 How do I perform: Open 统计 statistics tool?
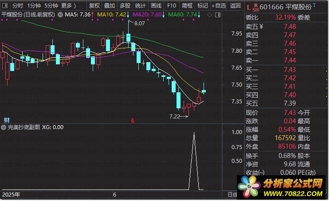pyautogui.click(x=140, y=6)
